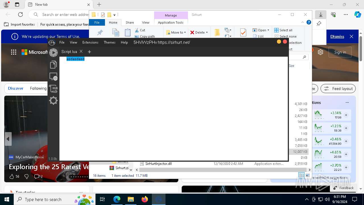The height and width of the screenshot is (205, 364).
Task: Open SirHurt File menu
Action: 62,42
